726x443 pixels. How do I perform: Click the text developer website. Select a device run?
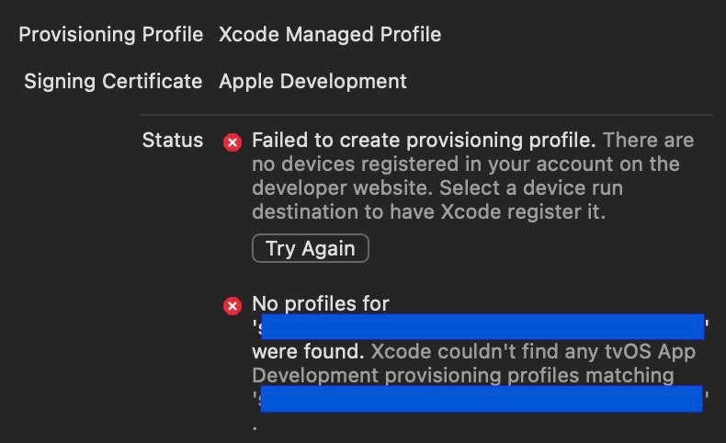tap(437, 188)
